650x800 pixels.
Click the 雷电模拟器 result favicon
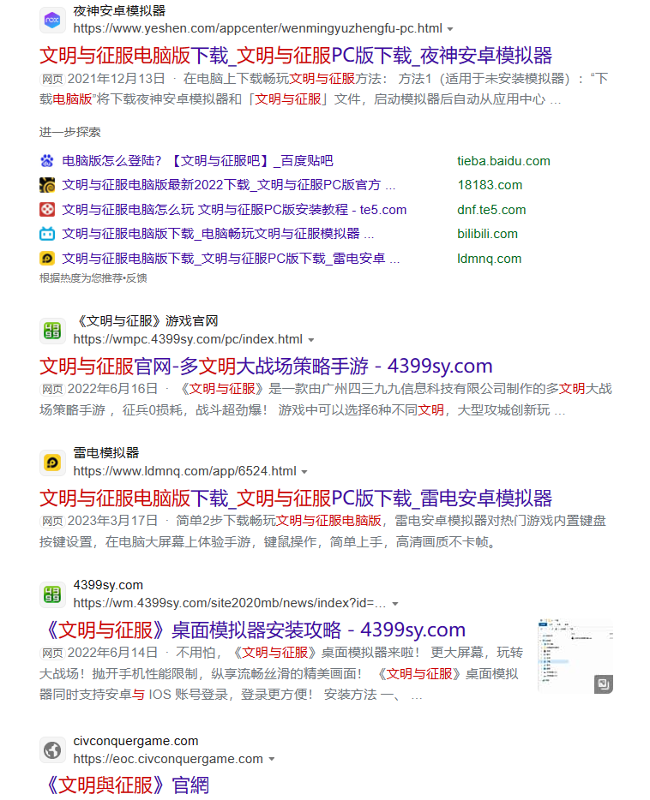tap(52, 463)
